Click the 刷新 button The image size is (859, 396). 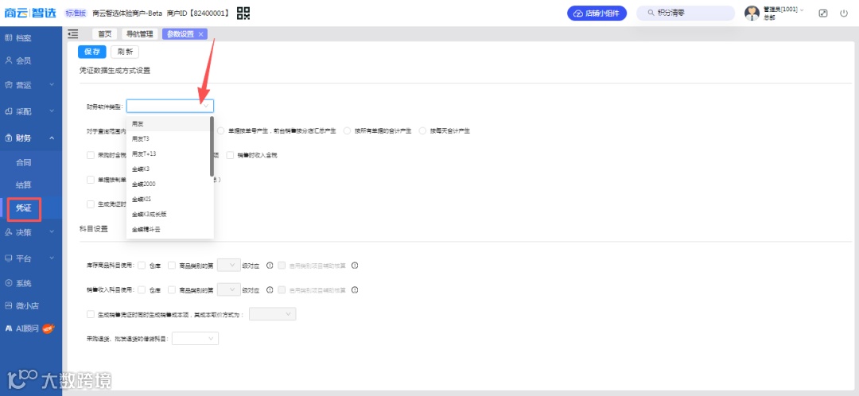click(x=125, y=52)
